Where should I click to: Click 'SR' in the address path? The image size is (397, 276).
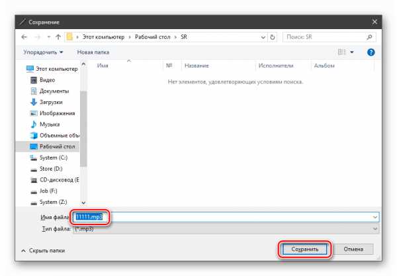[x=184, y=37]
